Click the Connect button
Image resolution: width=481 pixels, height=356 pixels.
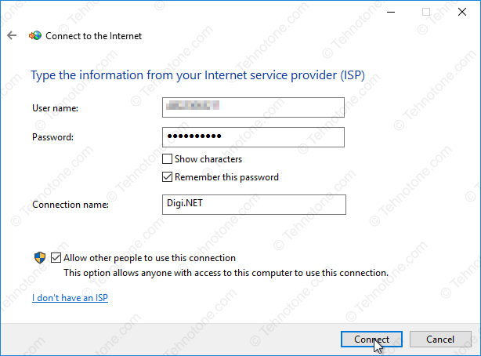pyautogui.click(x=371, y=339)
